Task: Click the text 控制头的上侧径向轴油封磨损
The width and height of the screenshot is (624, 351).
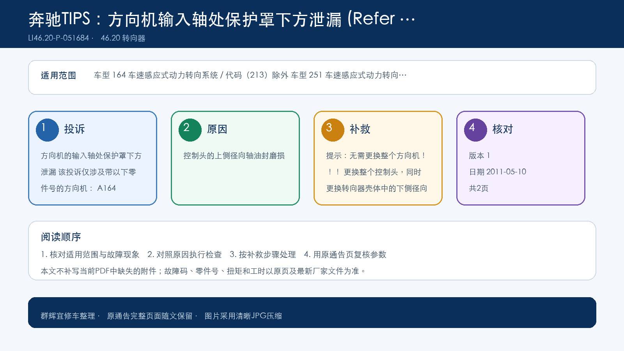Action: (234, 156)
